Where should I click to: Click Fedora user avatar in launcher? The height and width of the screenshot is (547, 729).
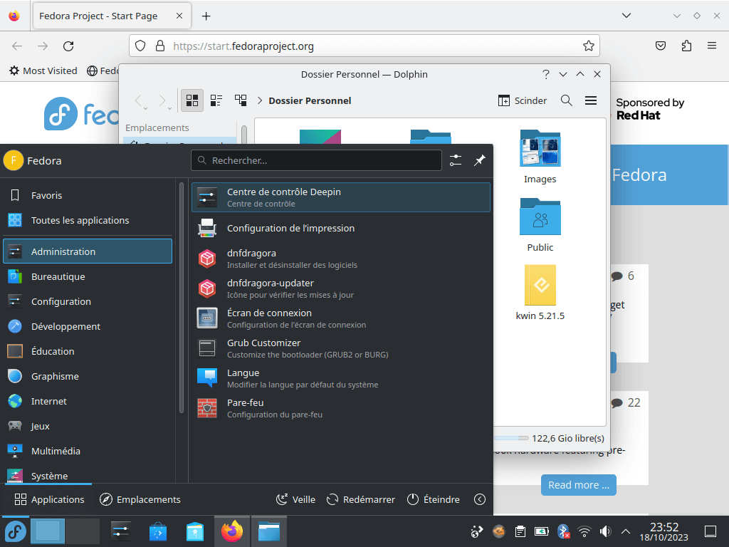coord(14,160)
